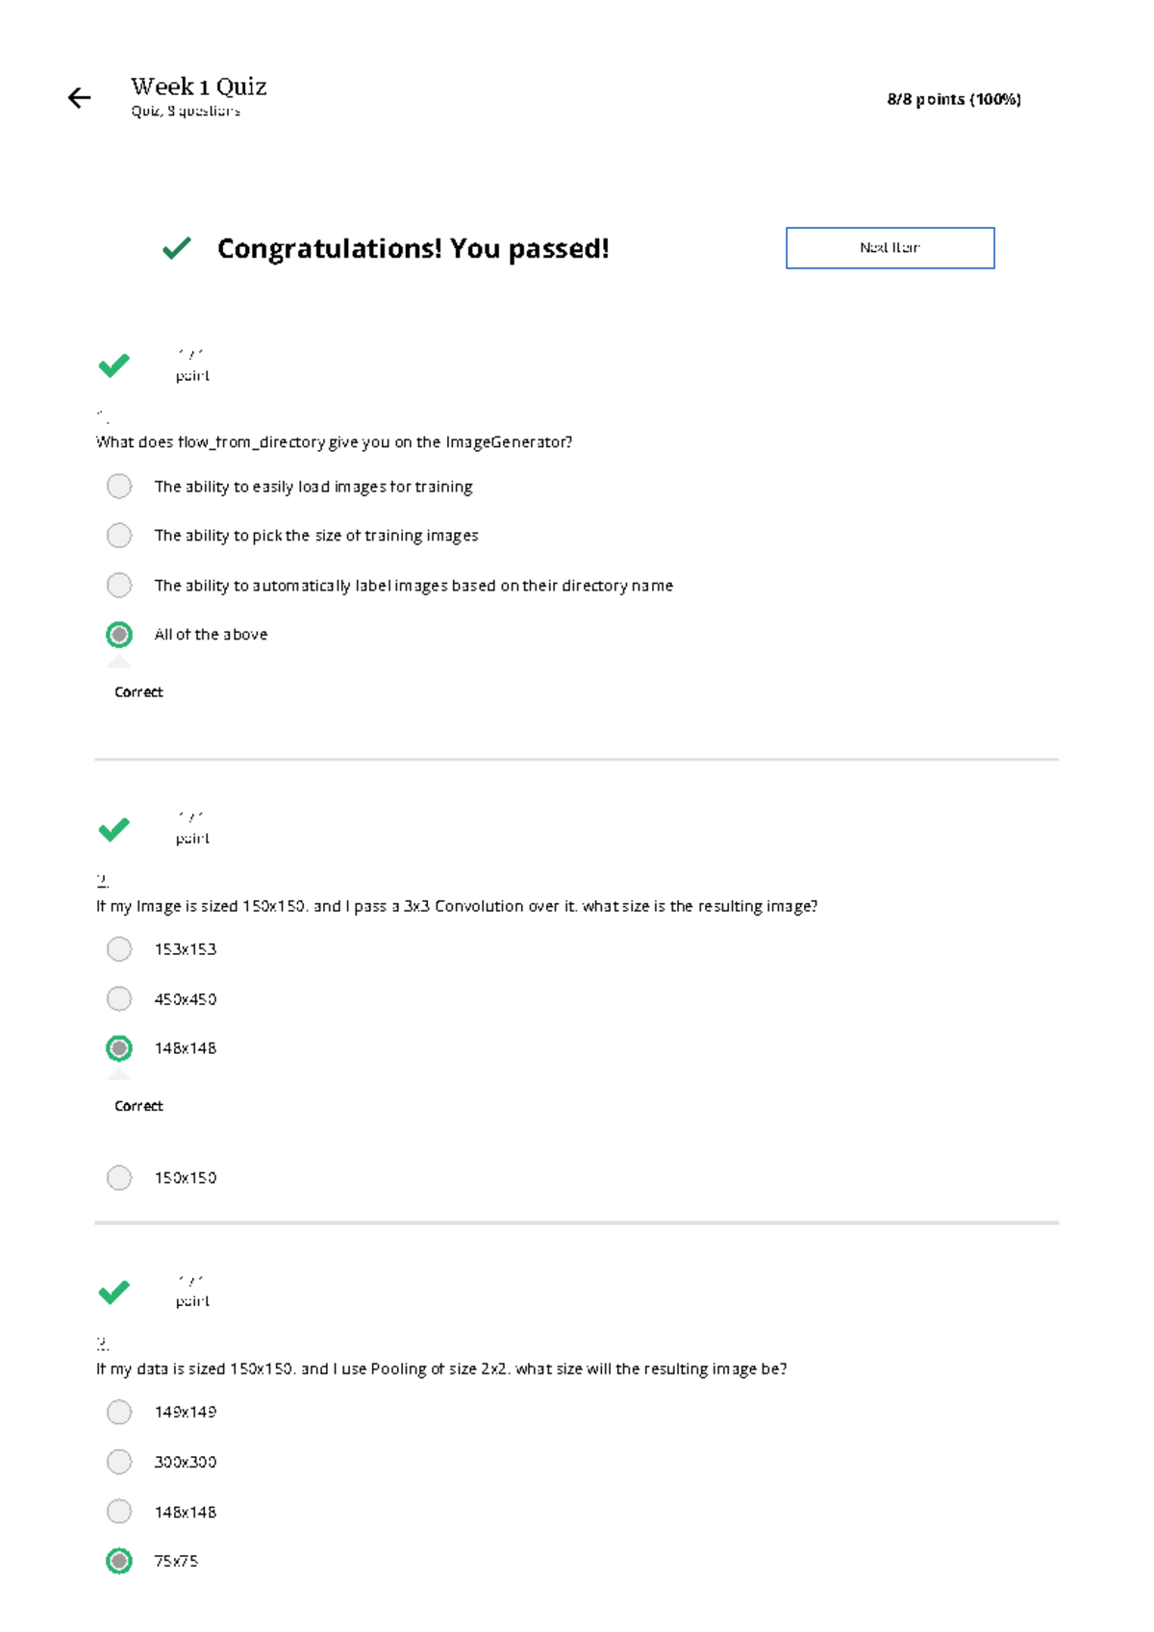Click the Correct indicator under question 2
The width and height of the screenshot is (1154, 1632).
(138, 1106)
